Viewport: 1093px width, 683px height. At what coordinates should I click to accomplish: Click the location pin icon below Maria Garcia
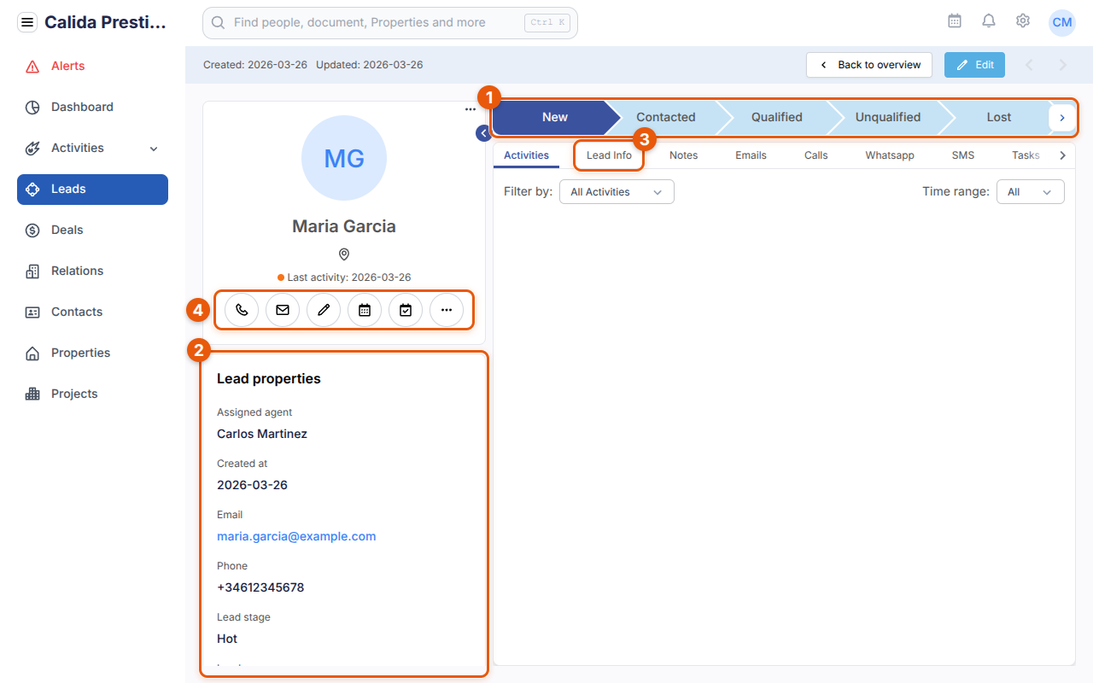tap(344, 254)
